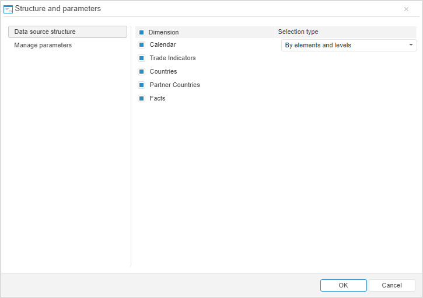The width and height of the screenshot is (423, 298).
Task: Select the Calendar dimension row label
Action: coord(162,44)
